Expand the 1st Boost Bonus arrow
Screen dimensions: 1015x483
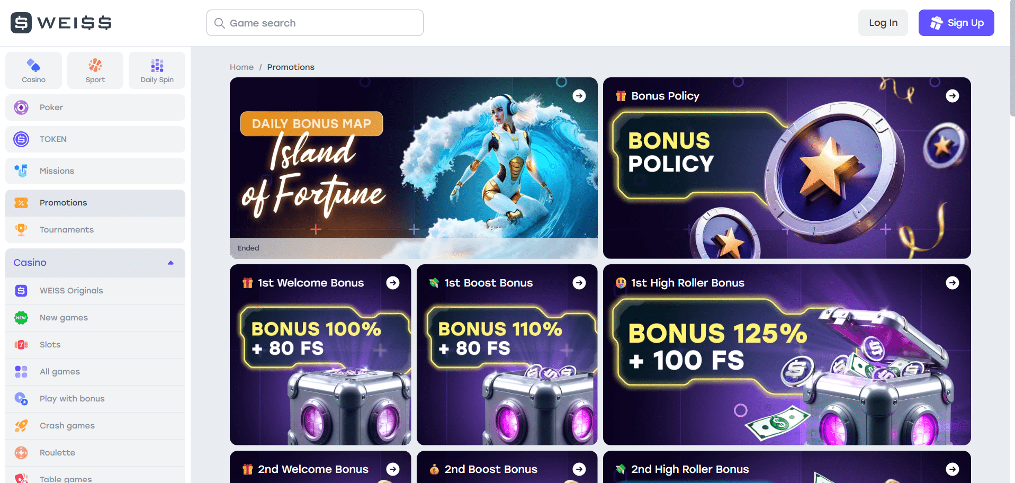point(579,283)
